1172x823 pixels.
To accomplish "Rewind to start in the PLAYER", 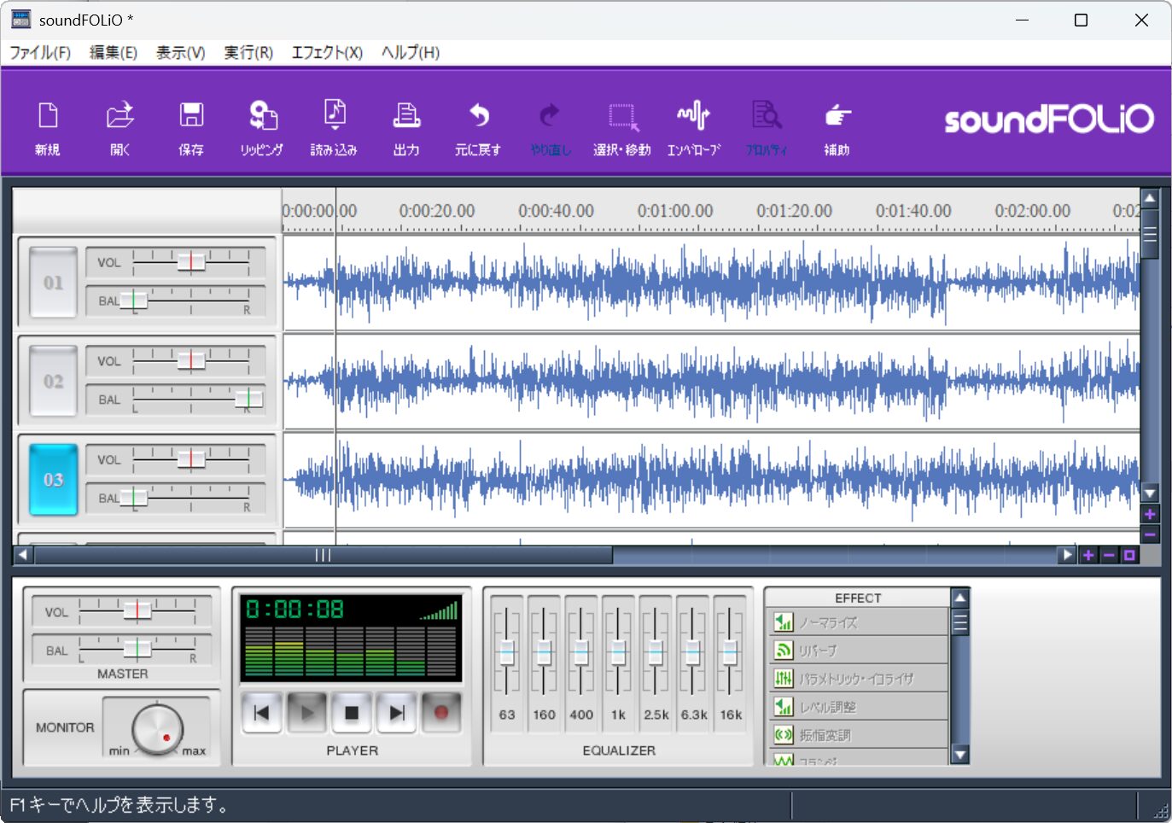I will click(x=262, y=713).
